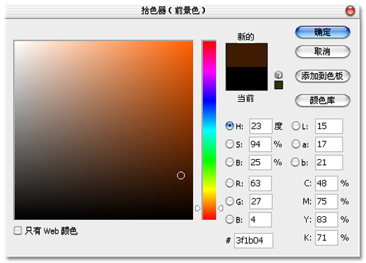Select the Lab a radio button
Viewport: 366px width, 263px height.
pos(295,144)
